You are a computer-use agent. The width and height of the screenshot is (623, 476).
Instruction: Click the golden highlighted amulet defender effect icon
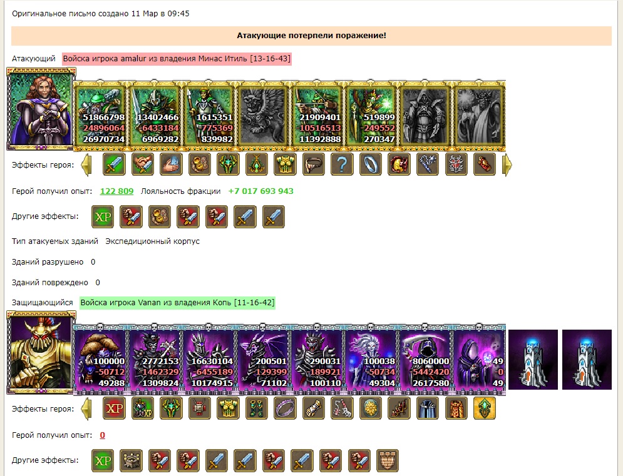[x=485, y=408]
